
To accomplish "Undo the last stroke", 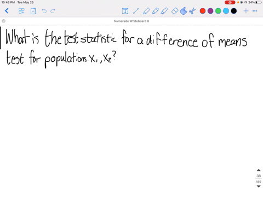I will pos(44,11).
